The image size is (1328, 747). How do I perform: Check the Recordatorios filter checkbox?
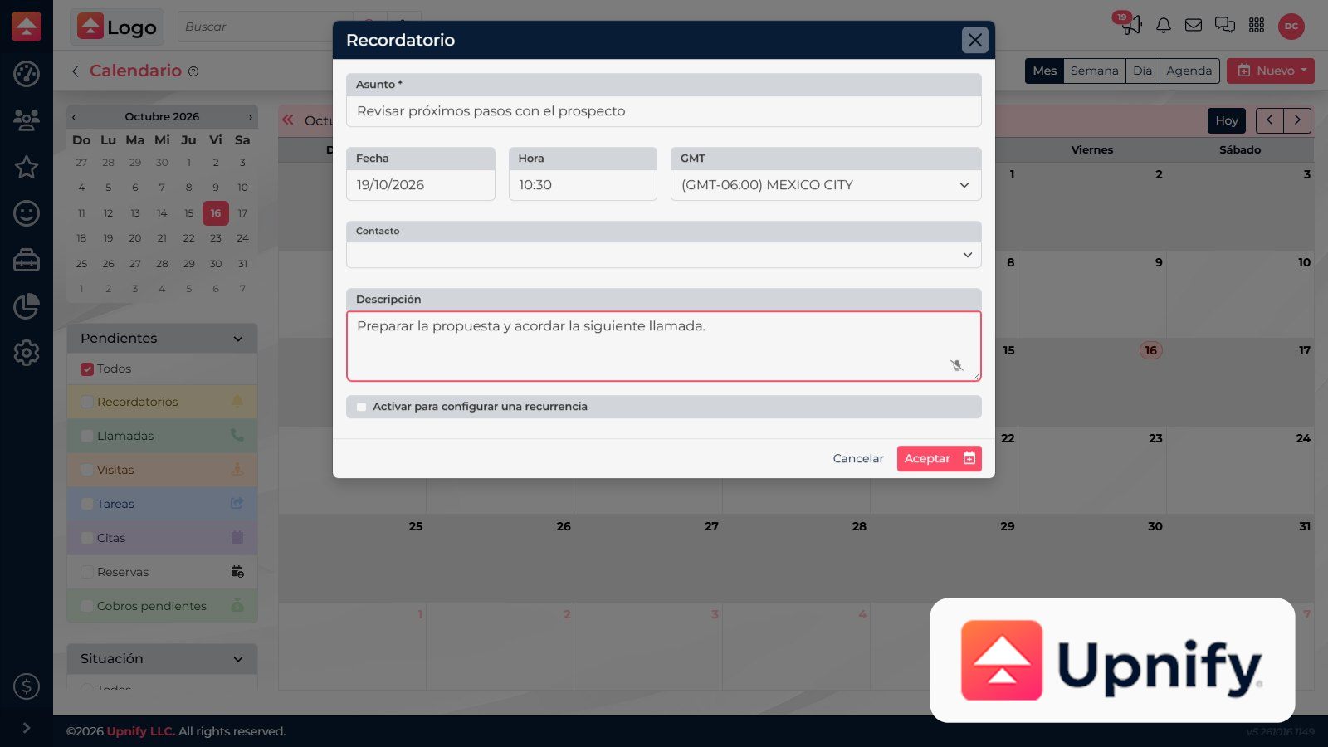pyautogui.click(x=87, y=402)
